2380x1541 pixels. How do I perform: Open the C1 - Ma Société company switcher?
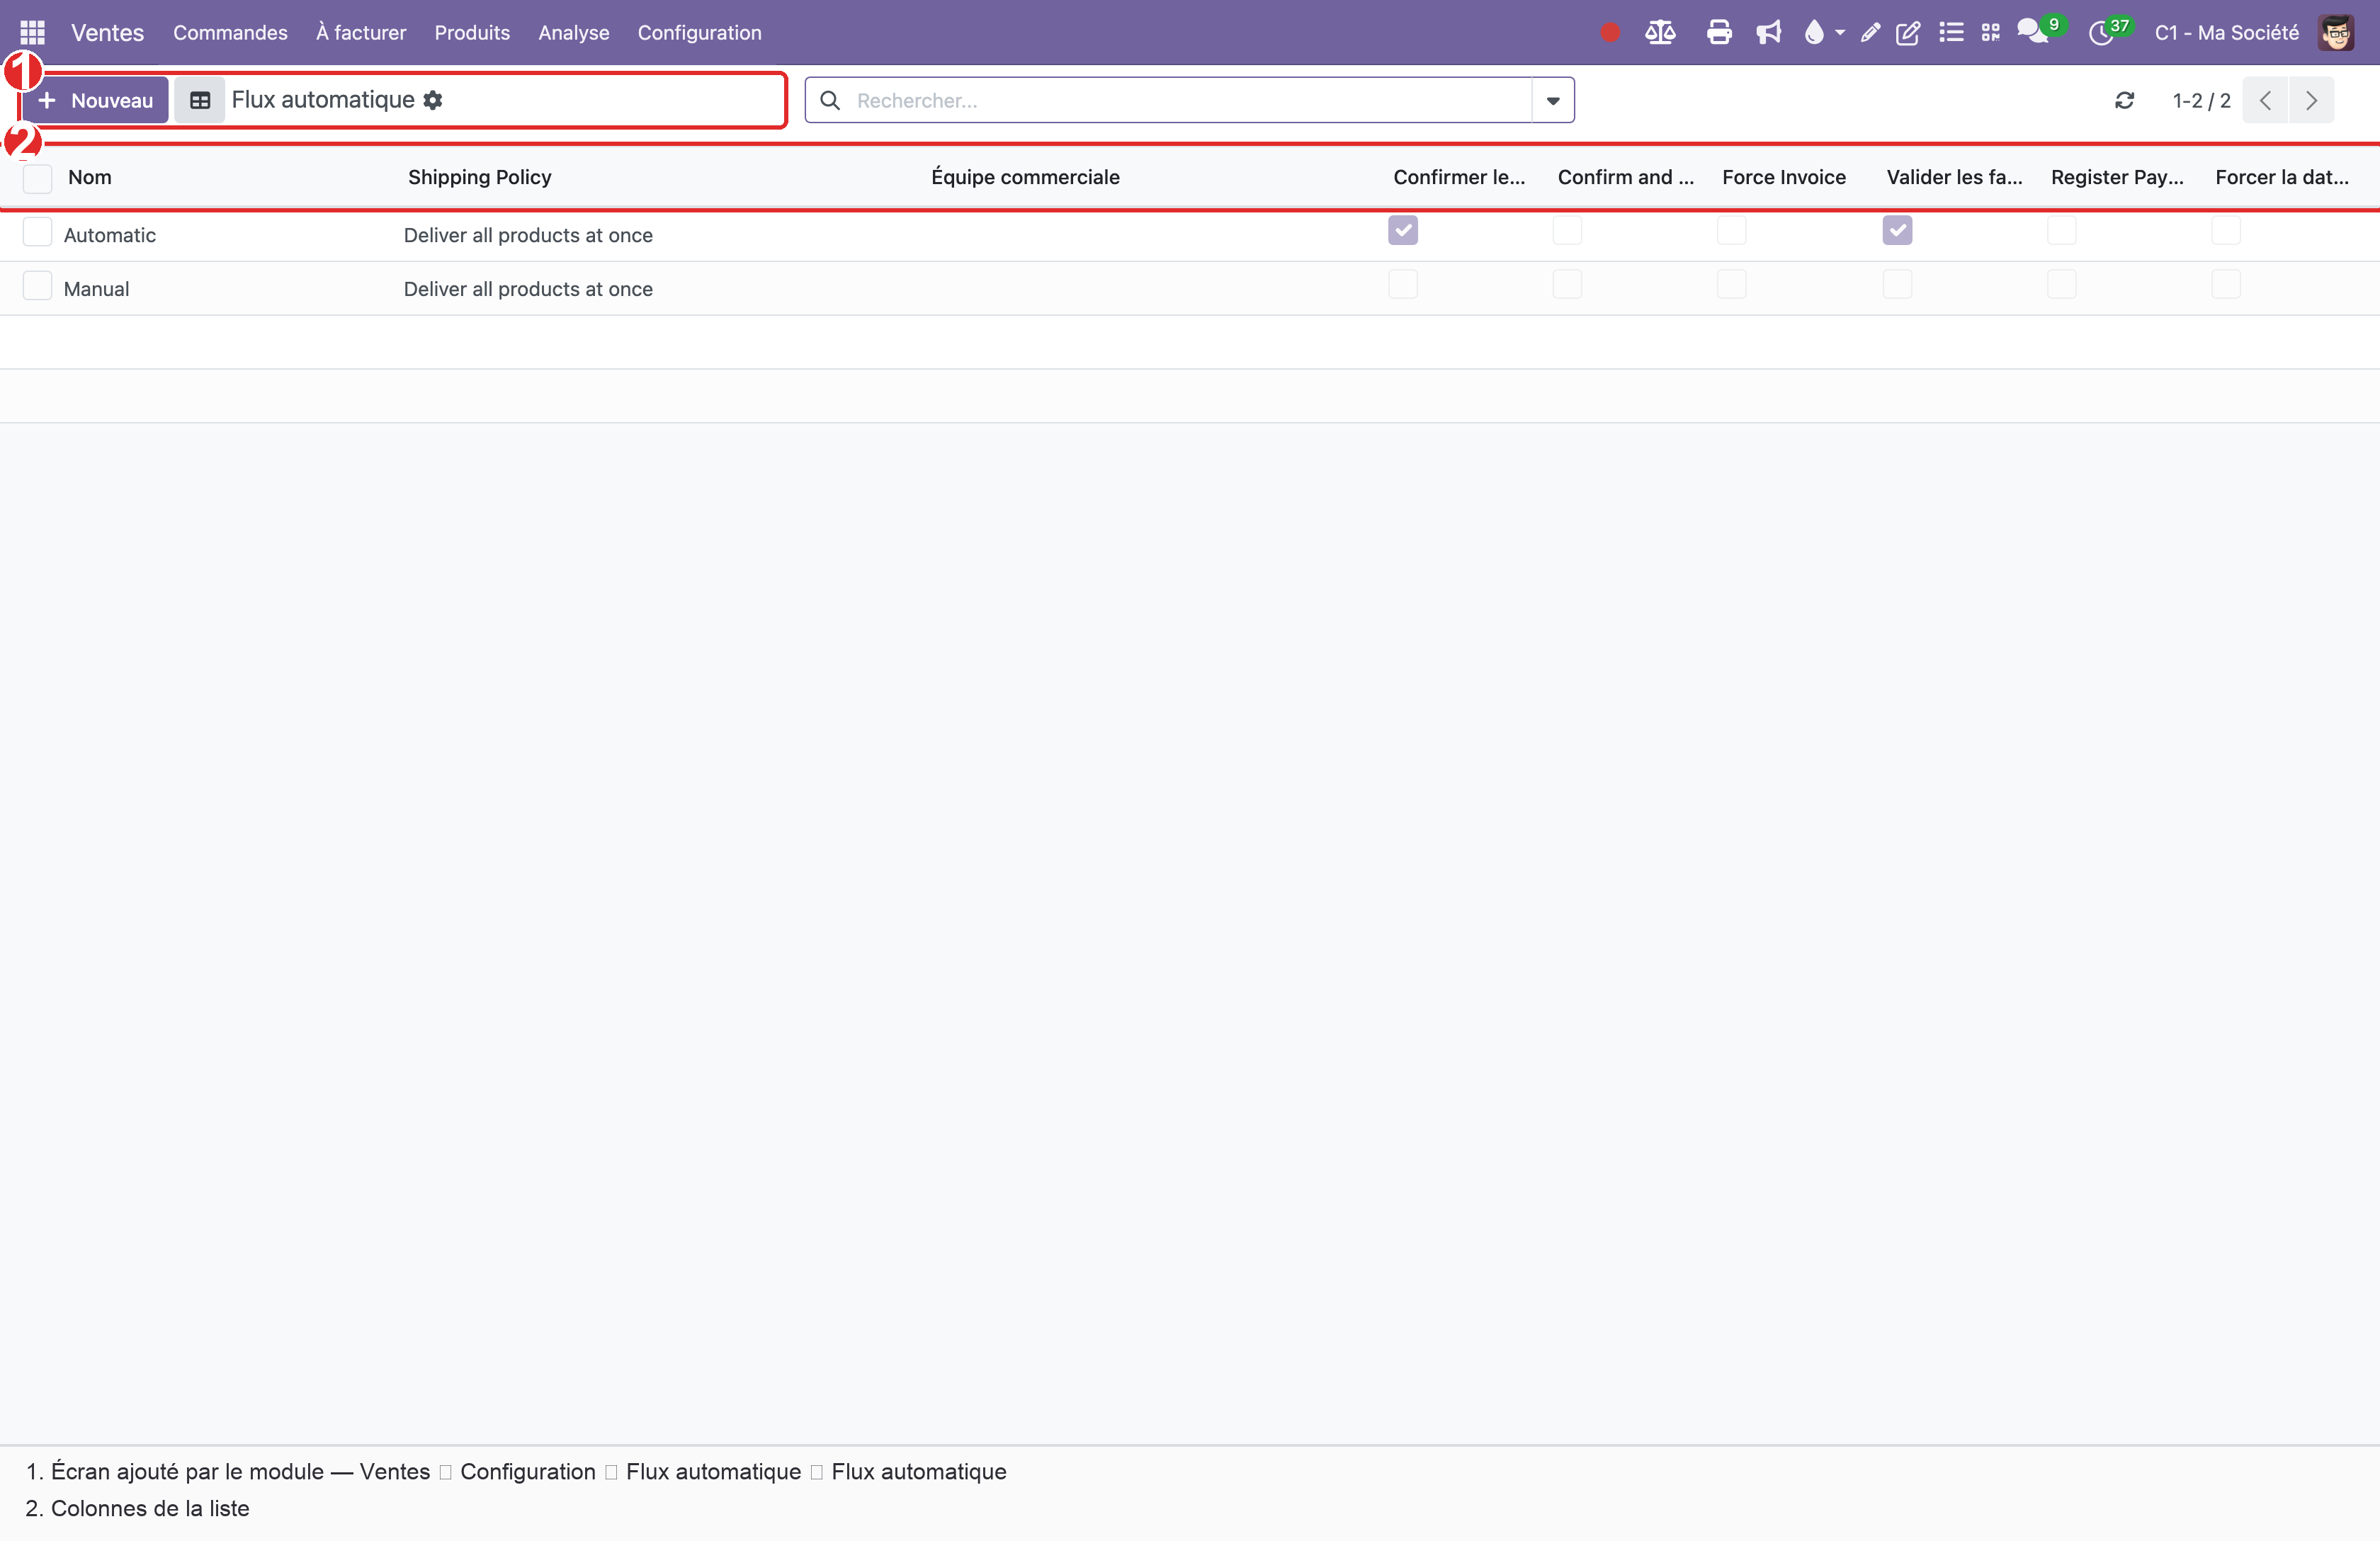click(2227, 33)
